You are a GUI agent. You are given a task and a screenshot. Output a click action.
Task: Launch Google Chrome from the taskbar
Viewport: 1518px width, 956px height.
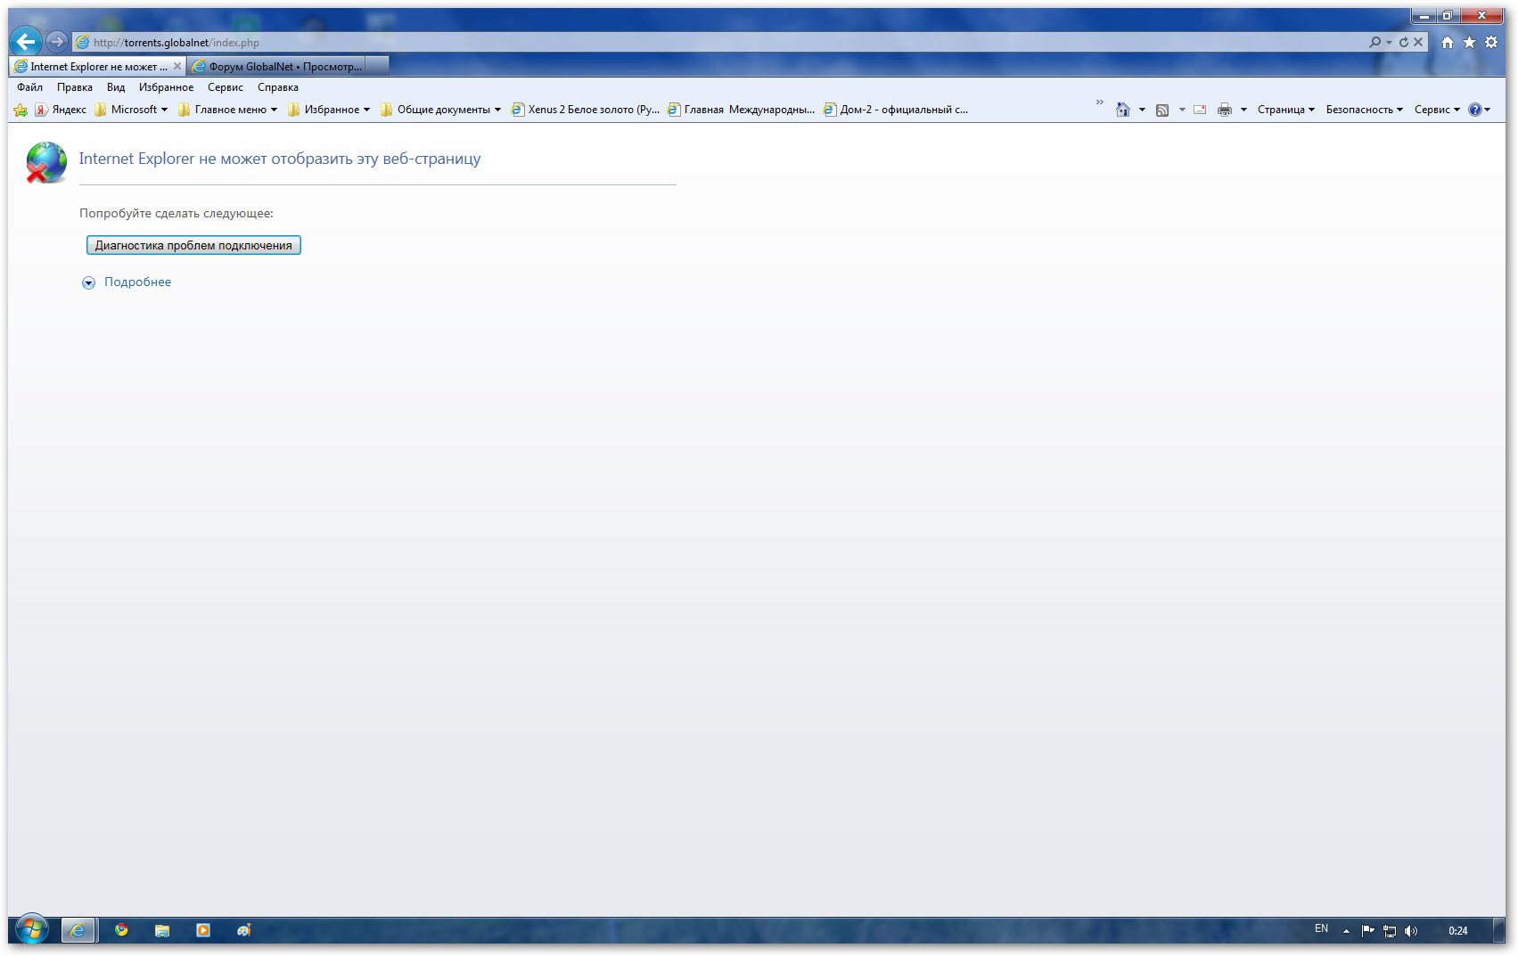tap(121, 930)
